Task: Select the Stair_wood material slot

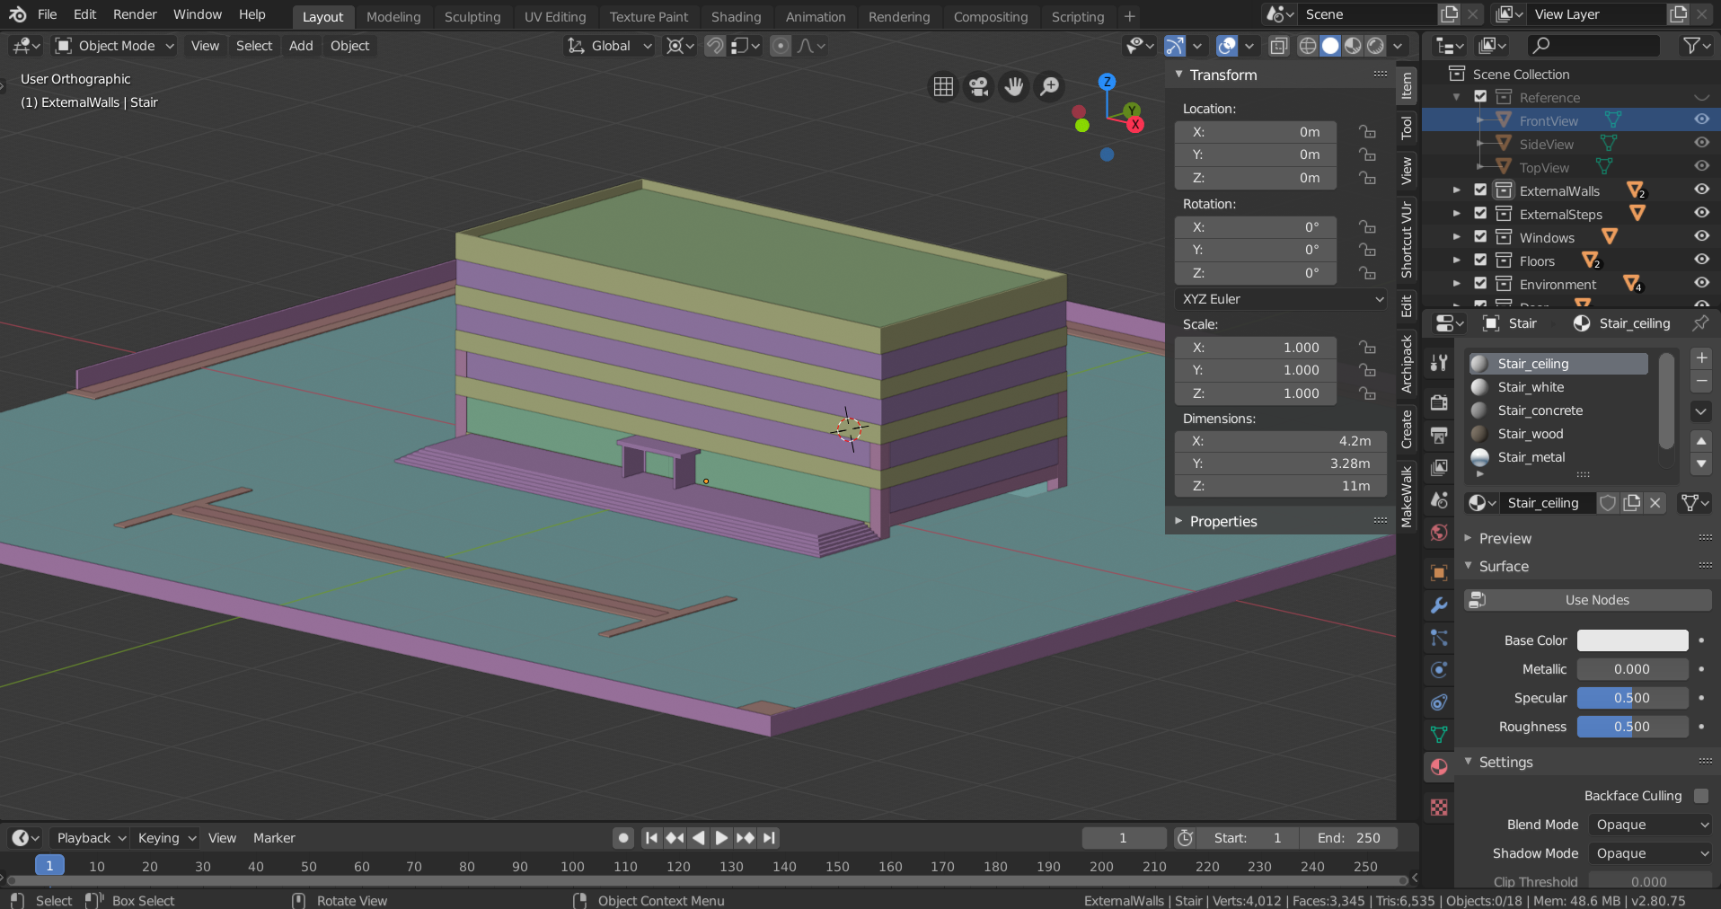Action: 1530,434
